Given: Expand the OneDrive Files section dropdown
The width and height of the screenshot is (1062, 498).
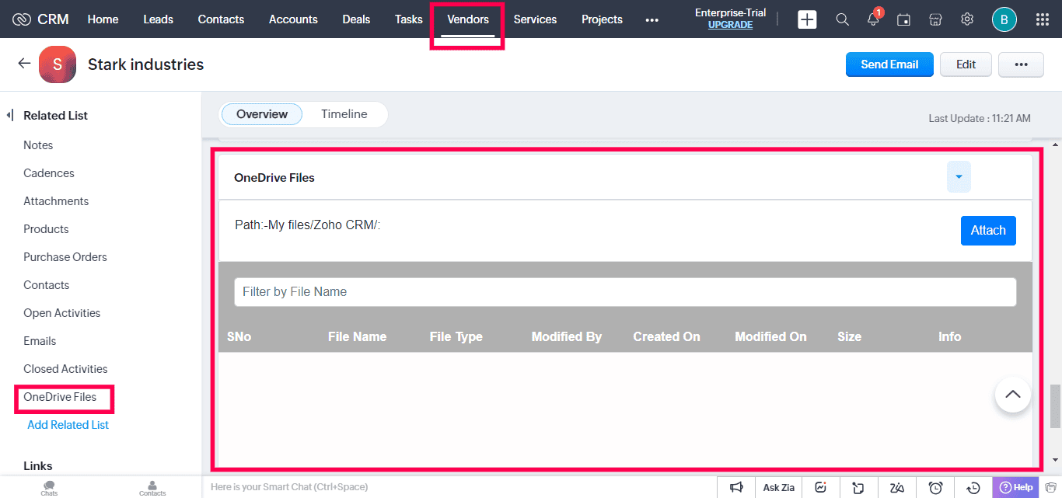Looking at the screenshot, I should [959, 177].
